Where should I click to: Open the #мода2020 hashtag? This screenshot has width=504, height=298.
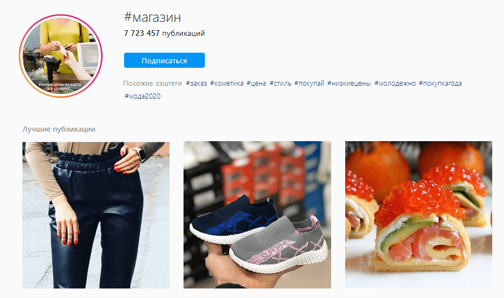pyautogui.click(x=143, y=96)
